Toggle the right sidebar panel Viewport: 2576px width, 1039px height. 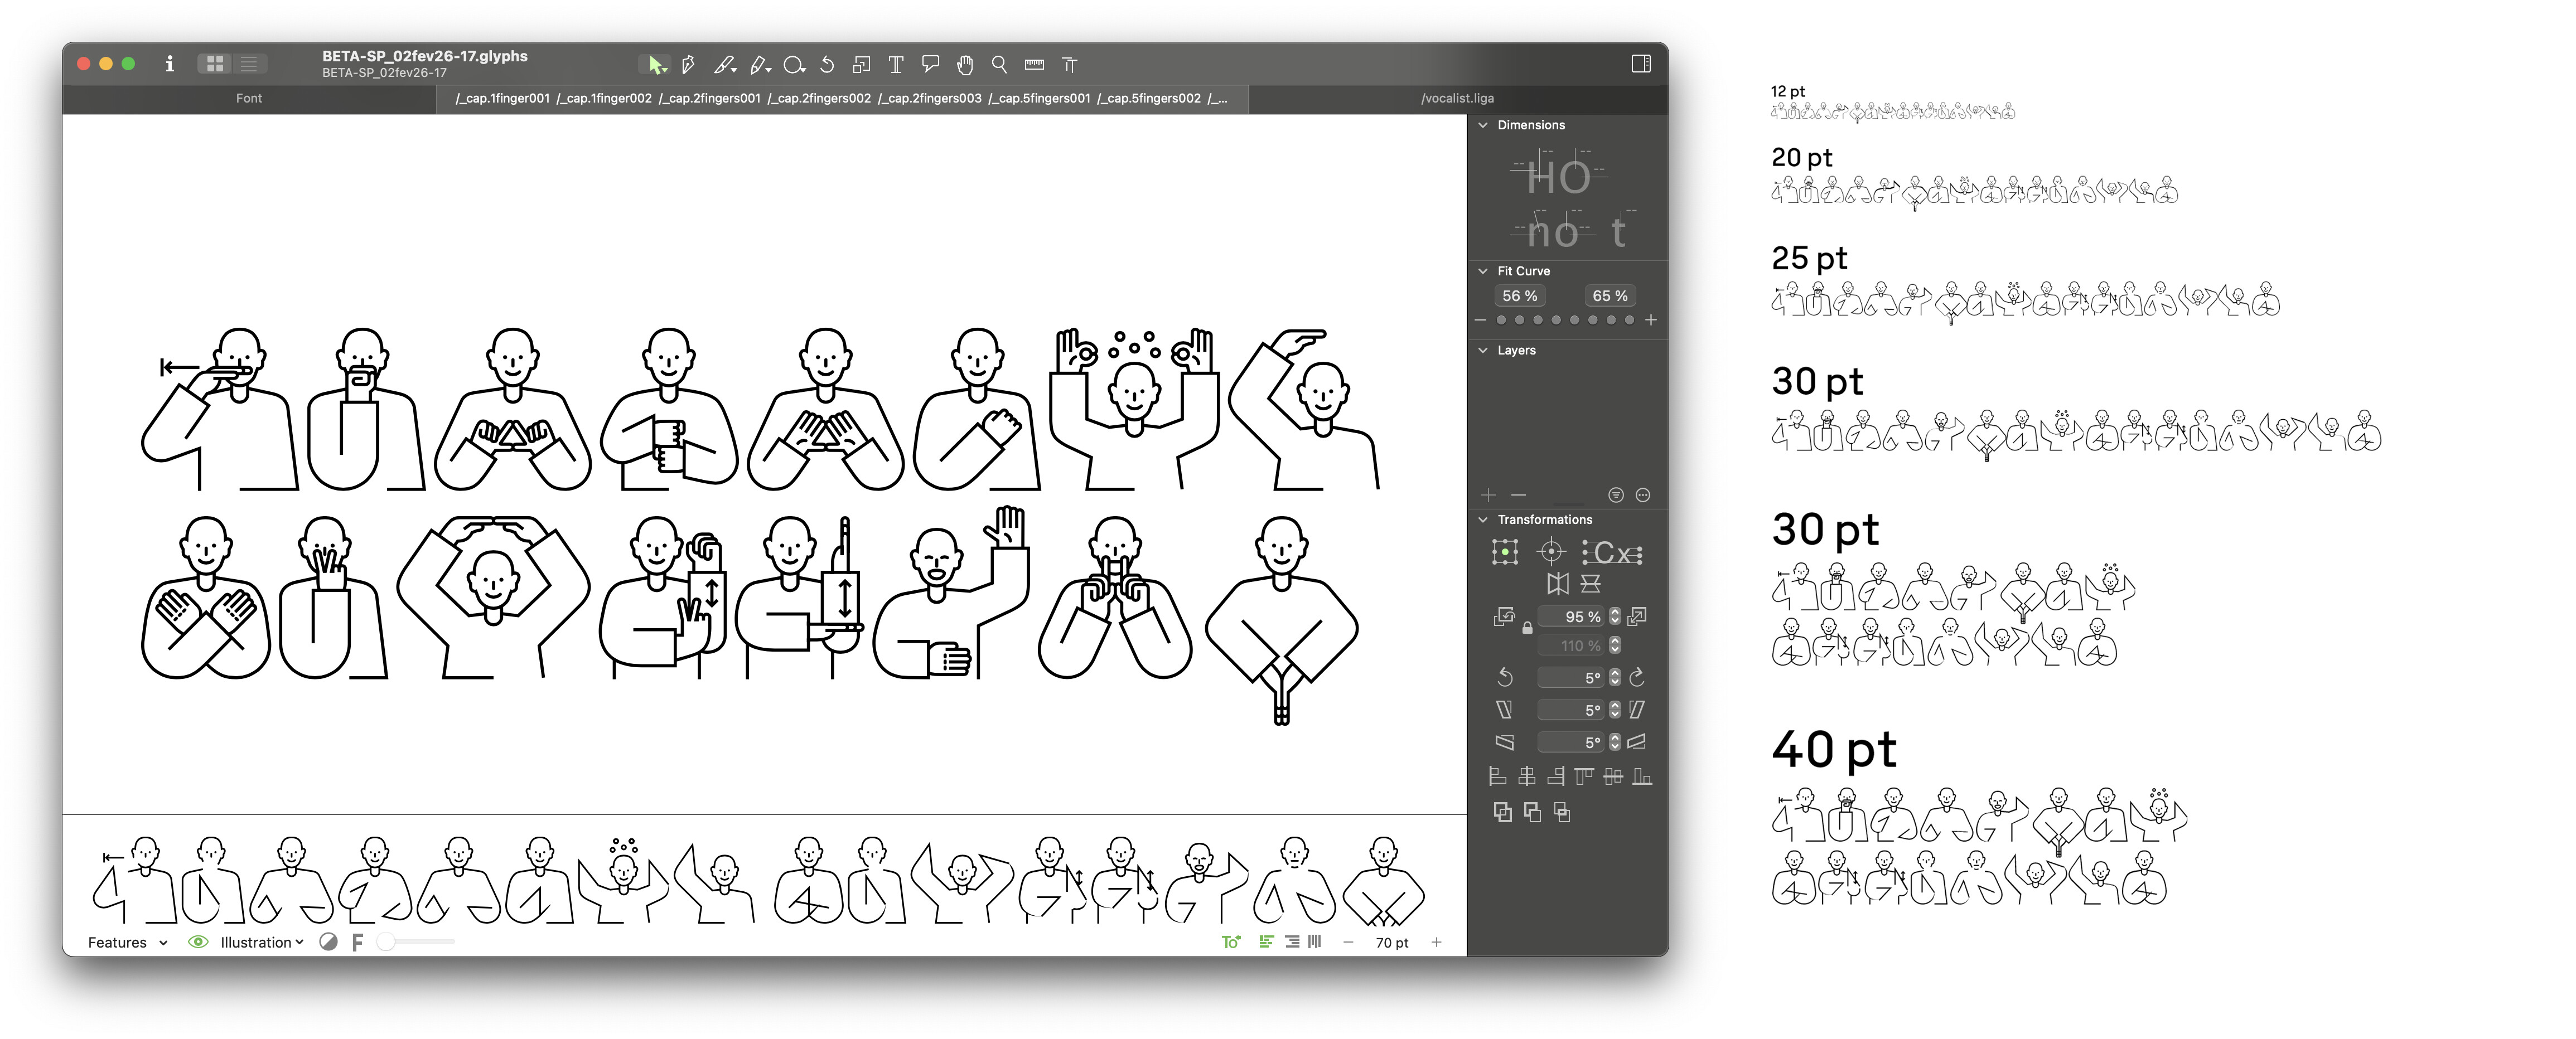[x=1640, y=64]
